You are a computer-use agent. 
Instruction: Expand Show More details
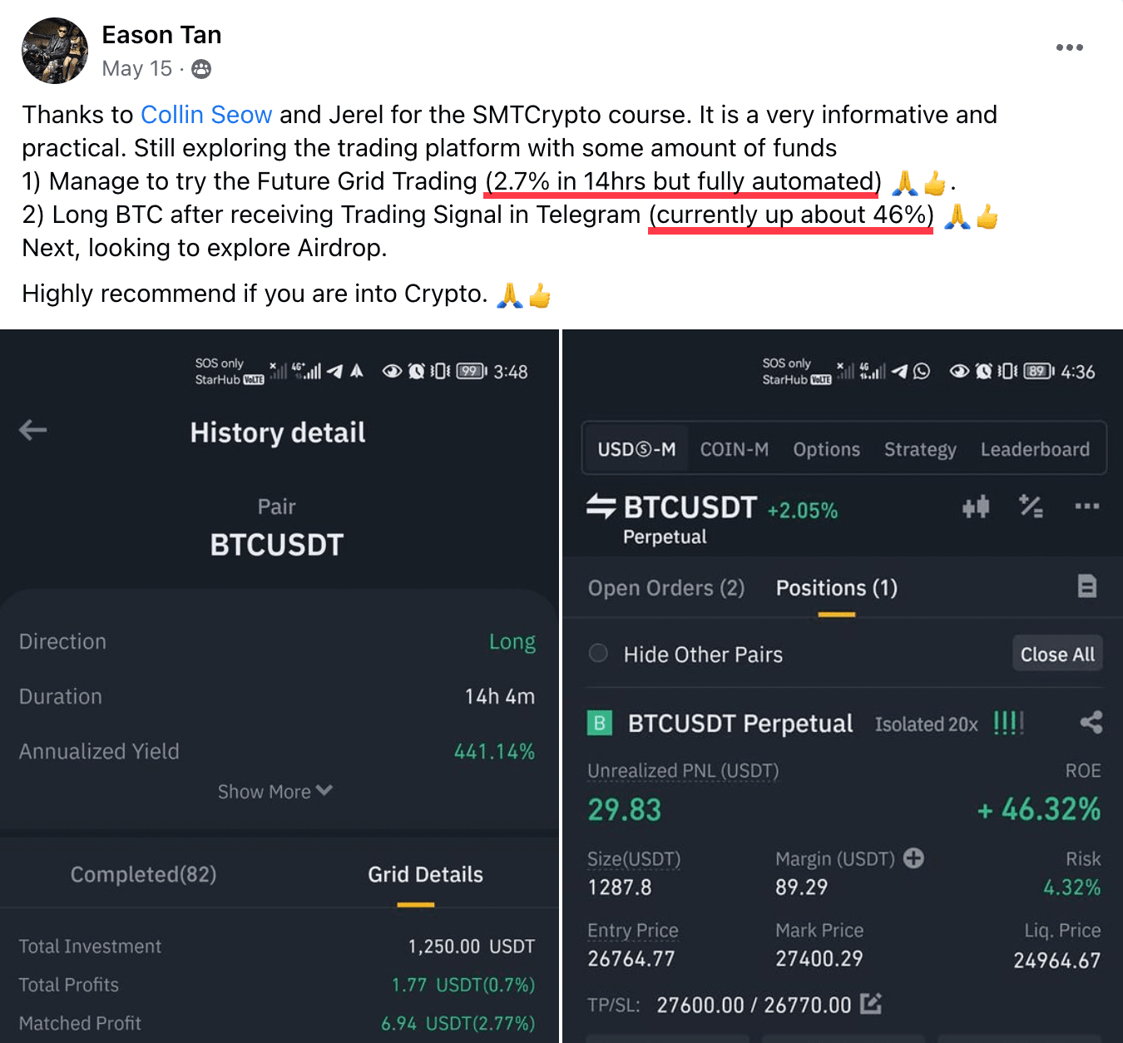[x=275, y=791]
